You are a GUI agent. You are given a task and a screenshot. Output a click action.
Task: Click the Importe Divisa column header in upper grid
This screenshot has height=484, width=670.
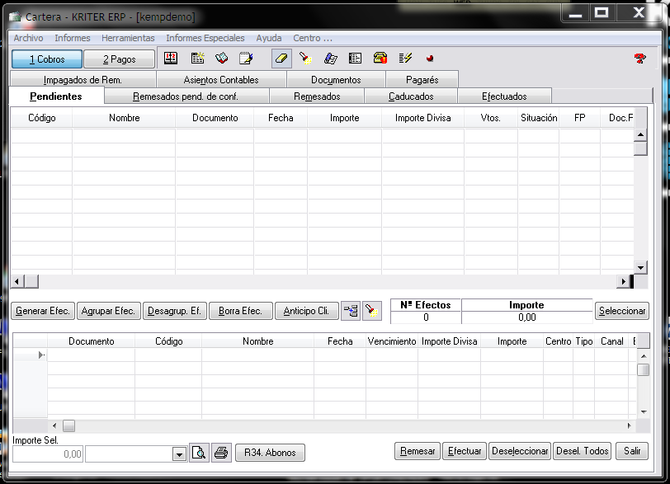click(x=423, y=118)
